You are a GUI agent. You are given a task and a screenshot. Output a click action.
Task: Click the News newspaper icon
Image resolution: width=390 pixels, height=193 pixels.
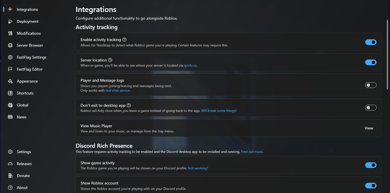click(x=10, y=117)
